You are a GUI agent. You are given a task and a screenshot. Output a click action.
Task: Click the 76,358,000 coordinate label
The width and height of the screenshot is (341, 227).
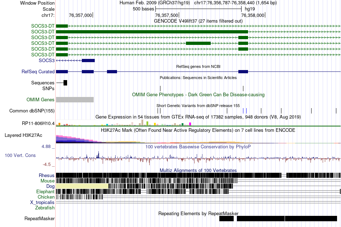click(252, 15)
